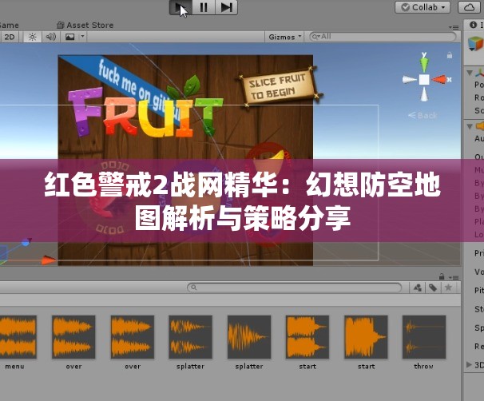Click the red X axis gizmo cone
Screen dimensions: 484x401
click(439, 80)
